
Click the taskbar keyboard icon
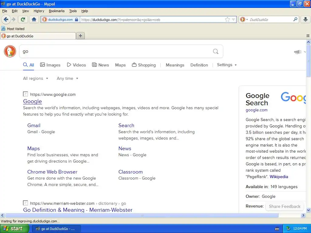[x=277, y=229]
